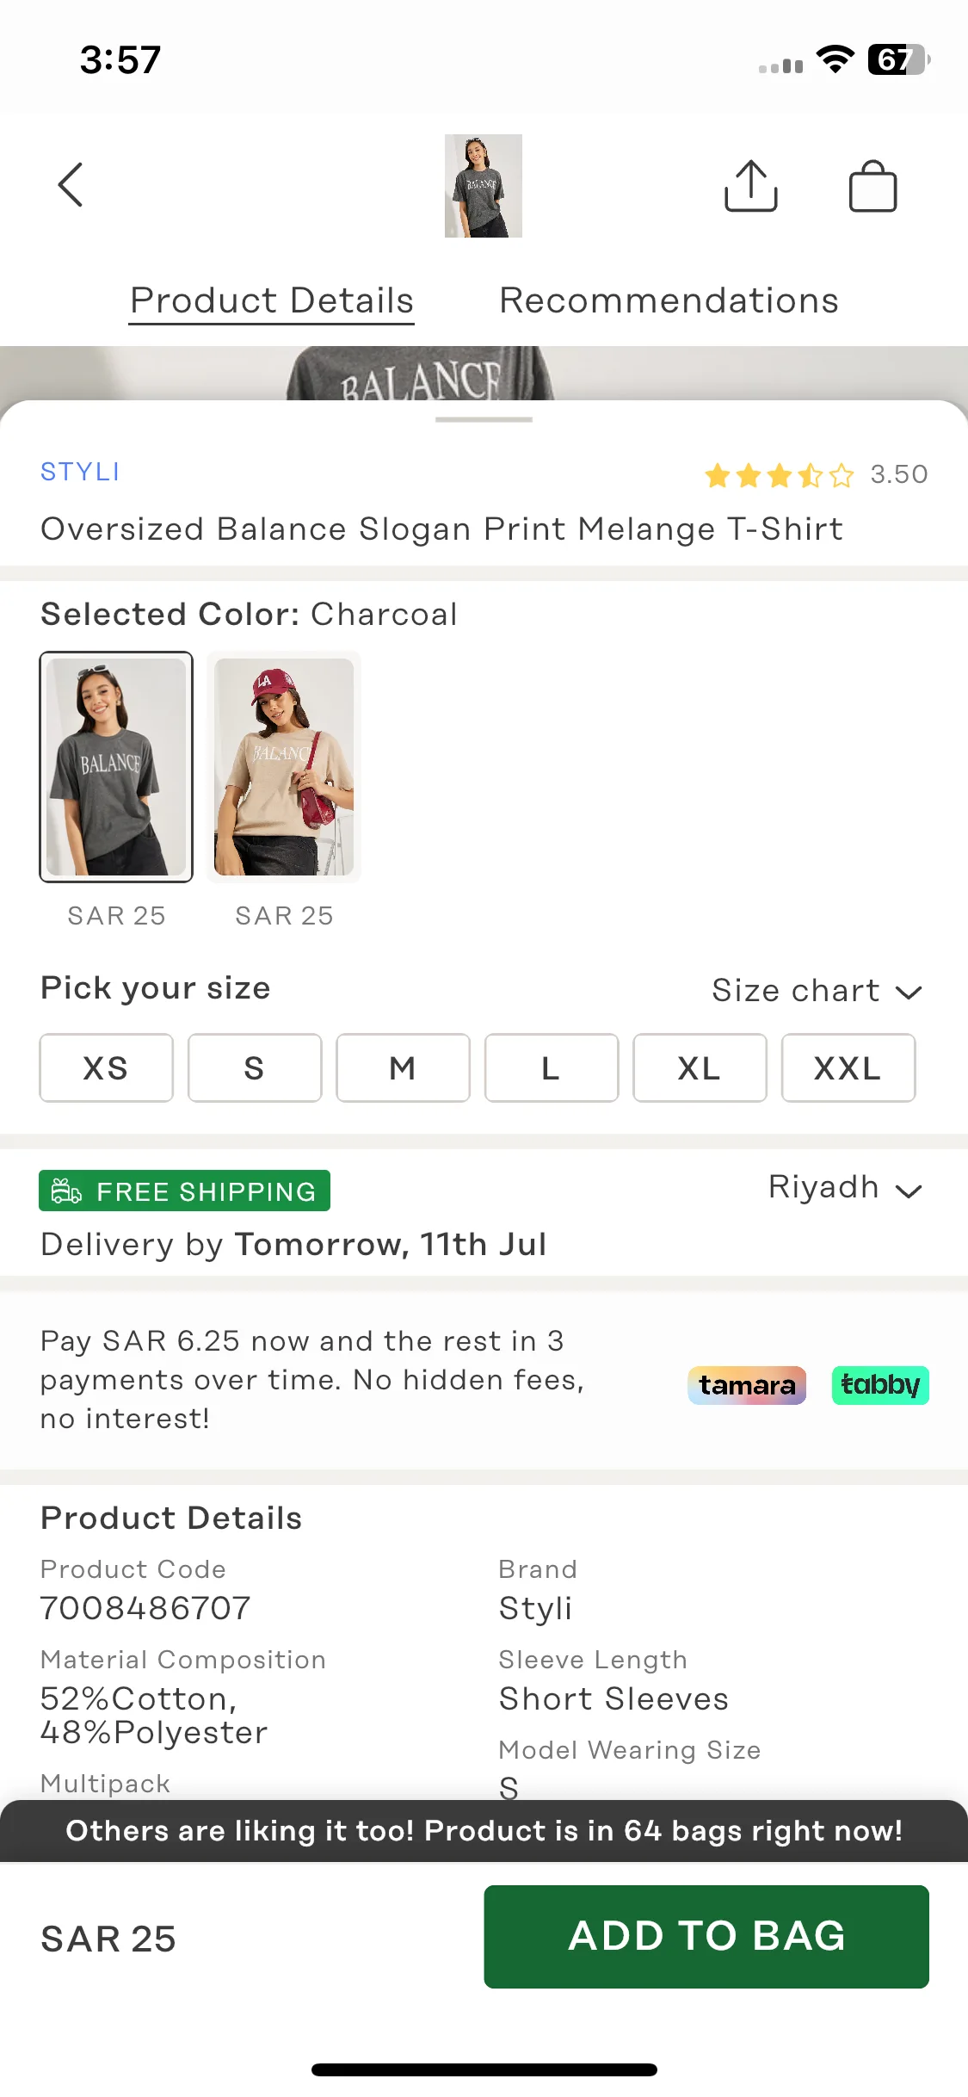This screenshot has height=2097, width=968.
Task: Open the STYLI brand link
Action: pyautogui.click(x=80, y=472)
